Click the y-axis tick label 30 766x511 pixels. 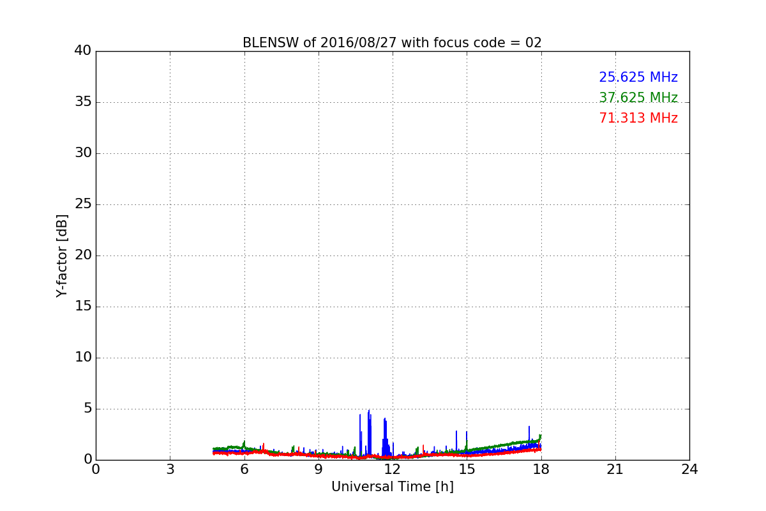(83, 153)
